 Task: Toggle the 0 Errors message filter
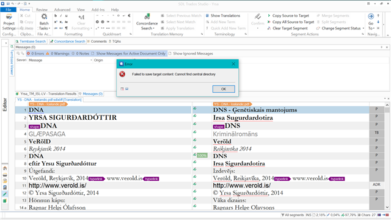(x=35, y=53)
